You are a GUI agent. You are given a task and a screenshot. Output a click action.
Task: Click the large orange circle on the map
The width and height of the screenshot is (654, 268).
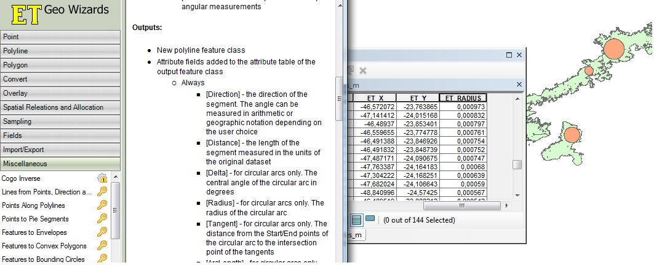pos(613,48)
